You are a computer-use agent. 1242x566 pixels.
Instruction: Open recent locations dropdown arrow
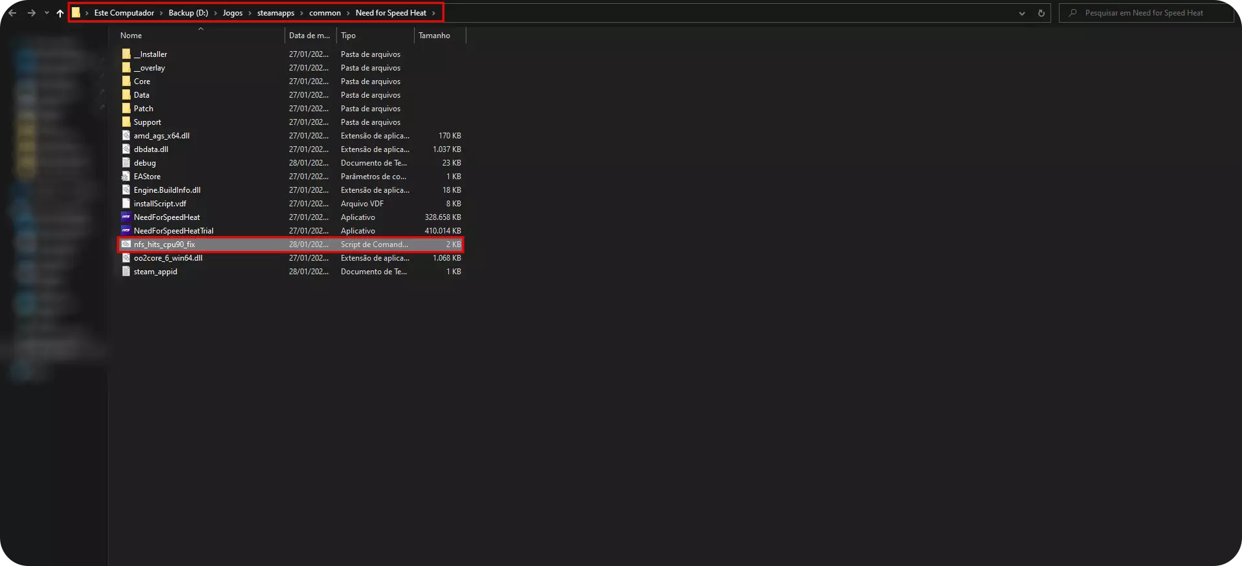(47, 13)
